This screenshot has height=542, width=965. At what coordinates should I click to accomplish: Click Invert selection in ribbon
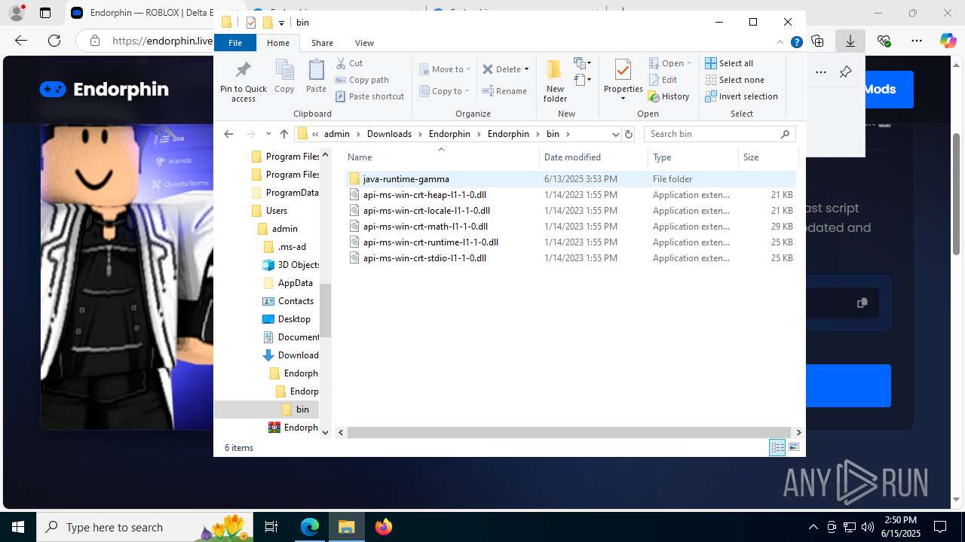click(741, 96)
